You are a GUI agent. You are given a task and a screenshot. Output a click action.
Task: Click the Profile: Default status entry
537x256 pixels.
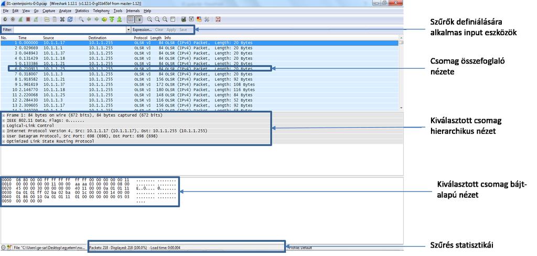pyautogui.click(x=300, y=248)
